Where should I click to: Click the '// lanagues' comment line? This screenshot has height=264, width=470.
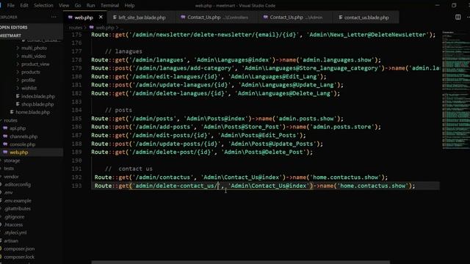(123, 51)
